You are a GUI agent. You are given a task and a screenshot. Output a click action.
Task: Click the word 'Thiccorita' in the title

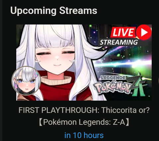pos(119,110)
